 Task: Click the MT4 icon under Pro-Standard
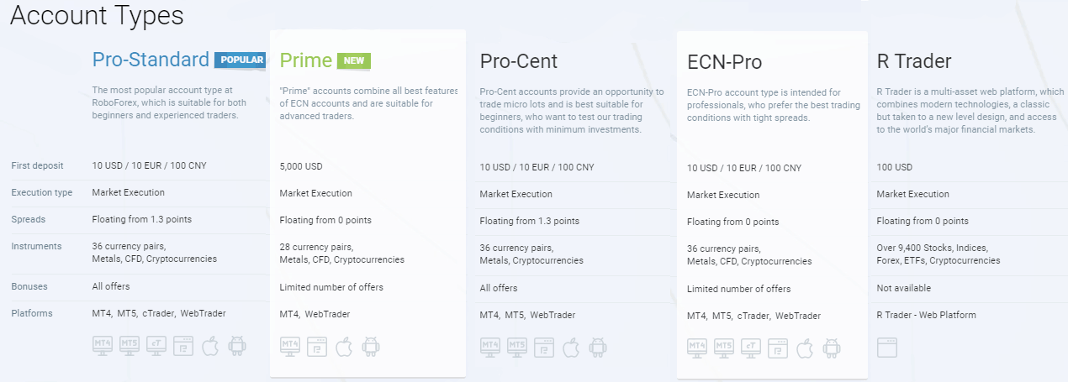[x=103, y=346]
